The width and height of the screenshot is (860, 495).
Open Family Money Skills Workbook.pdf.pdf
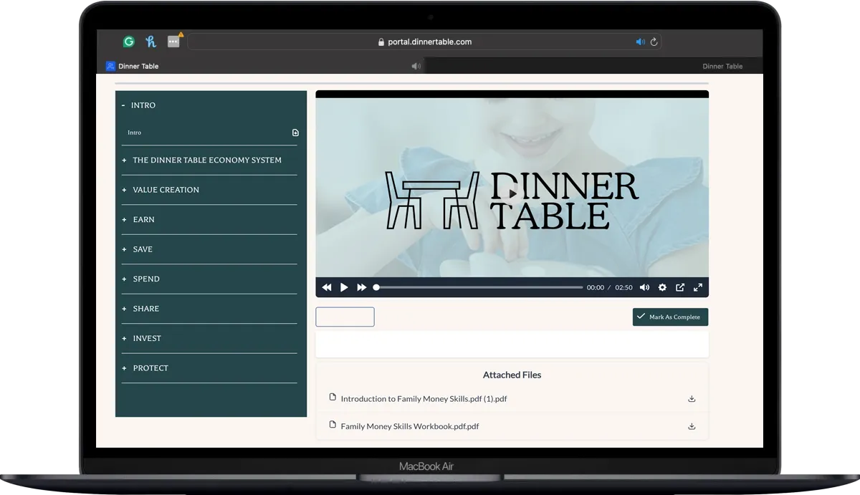pyautogui.click(x=410, y=426)
